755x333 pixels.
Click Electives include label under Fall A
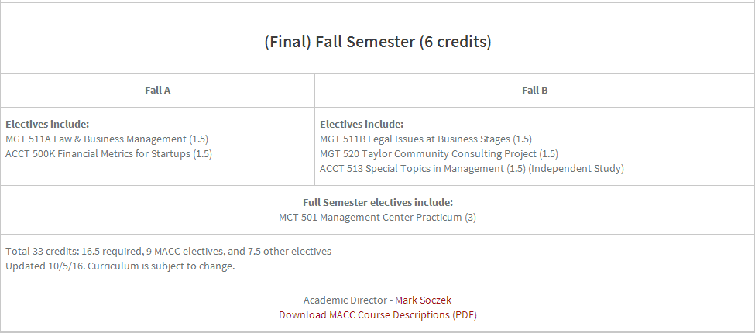pyautogui.click(x=47, y=124)
